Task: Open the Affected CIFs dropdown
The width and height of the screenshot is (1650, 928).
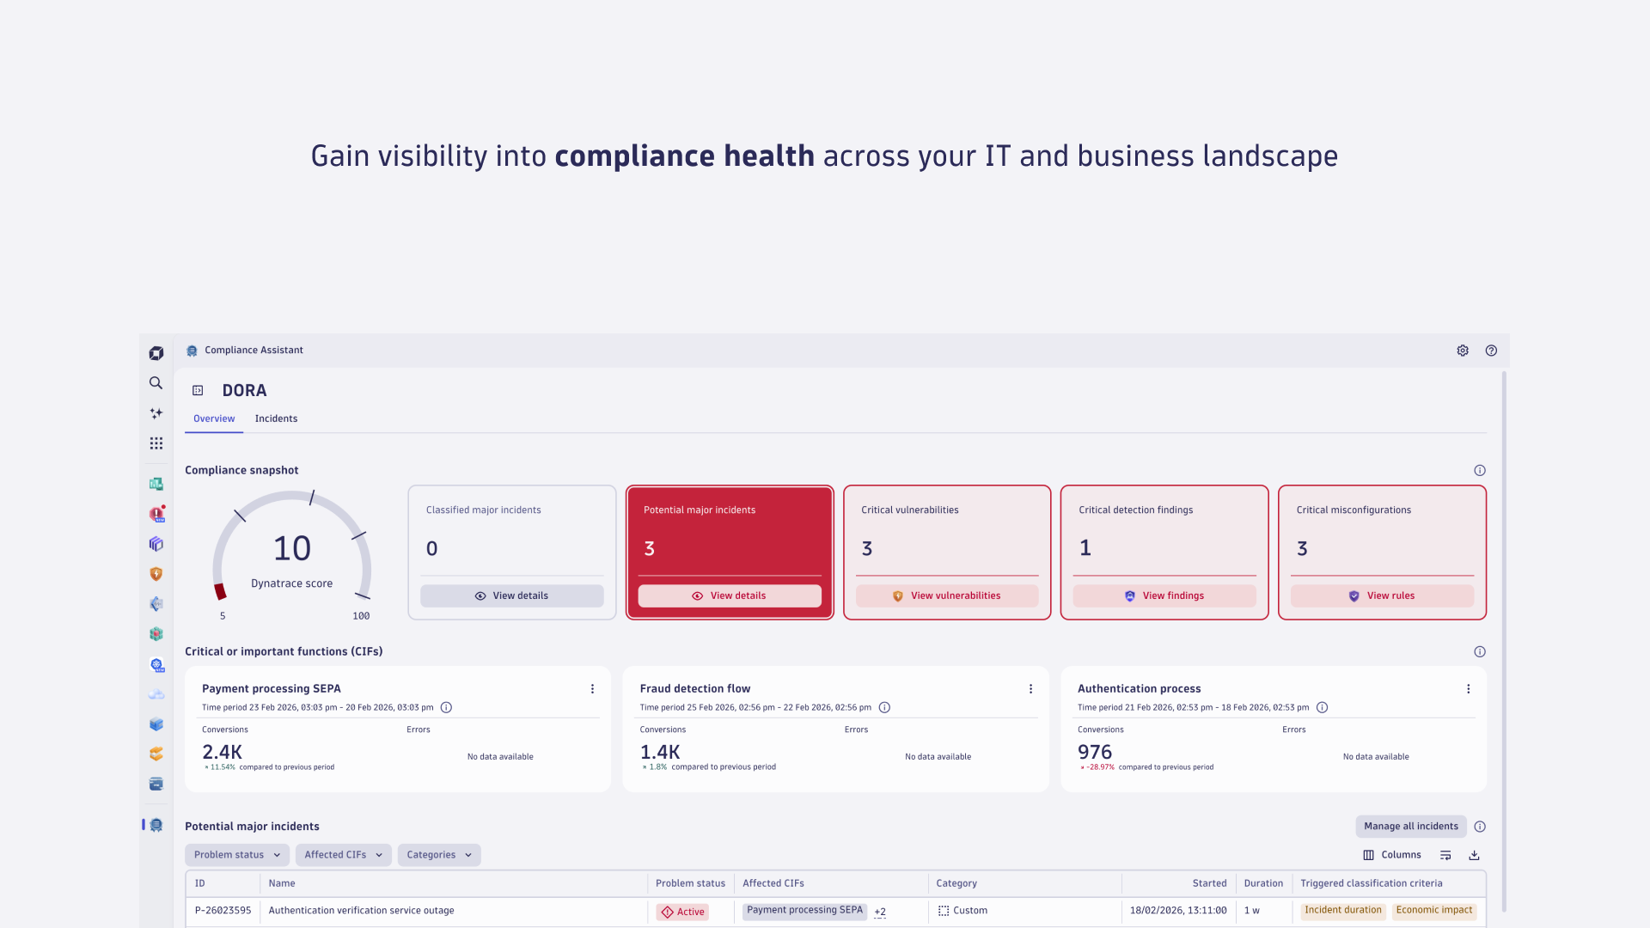Action: (x=343, y=854)
